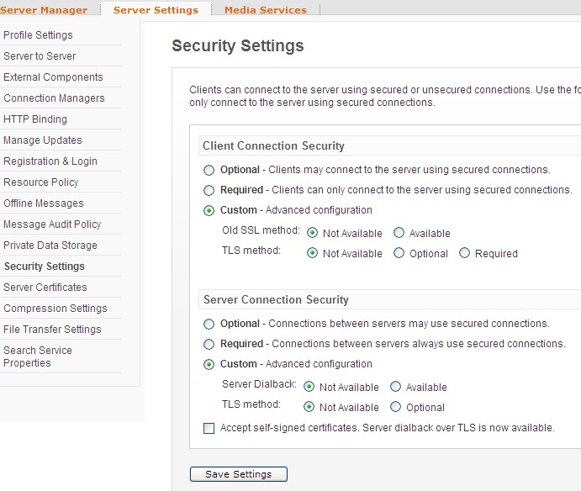Viewport: 581px width, 491px height.
Task: Set server TLS method to Not Available
Action: pyautogui.click(x=309, y=407)
